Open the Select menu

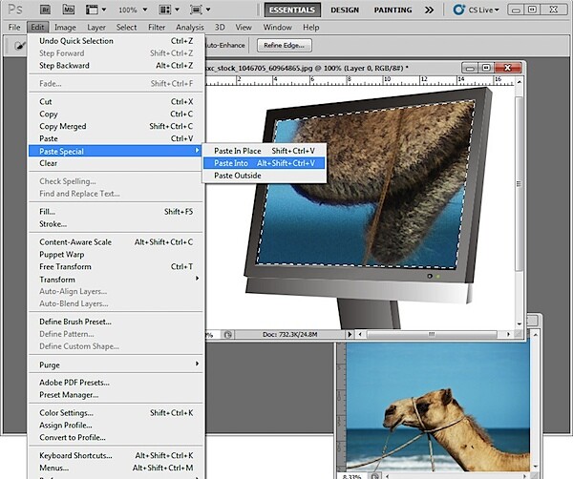(x=126, y=28)
